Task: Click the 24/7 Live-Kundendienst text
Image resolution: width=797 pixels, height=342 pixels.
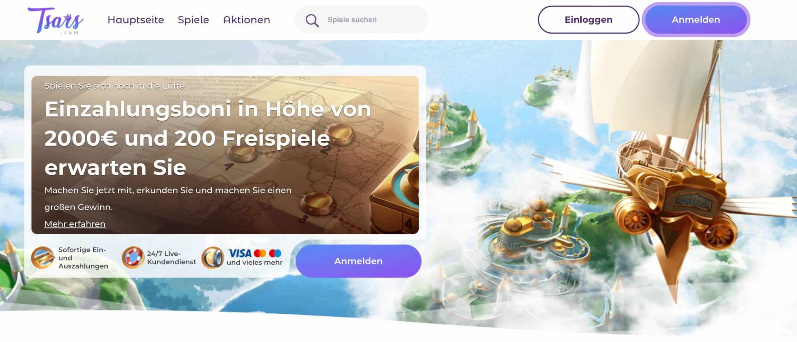Action: click(172, 258)
